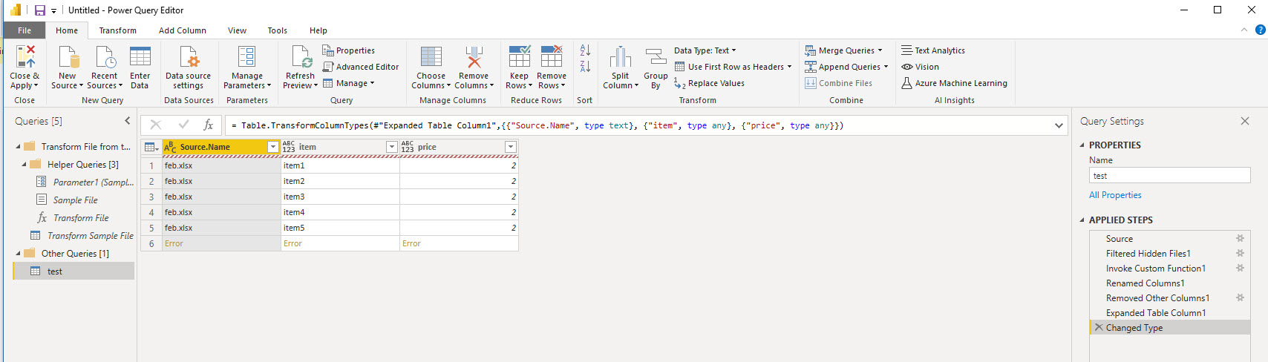Sort descending with the Z-A icon
This screenshot has width=1268, height=362.
(585, 66)
